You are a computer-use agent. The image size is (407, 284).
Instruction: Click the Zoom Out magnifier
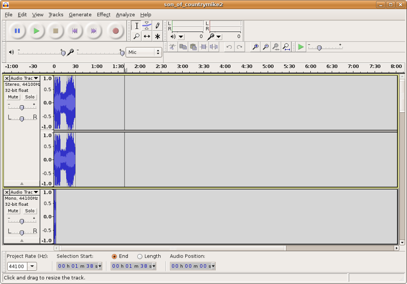click(266, 47)
